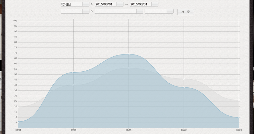This screenshot has width=254, height=134.
Task: Open the 宿泊日 dropdown button
Action: [x=86, y=4]
